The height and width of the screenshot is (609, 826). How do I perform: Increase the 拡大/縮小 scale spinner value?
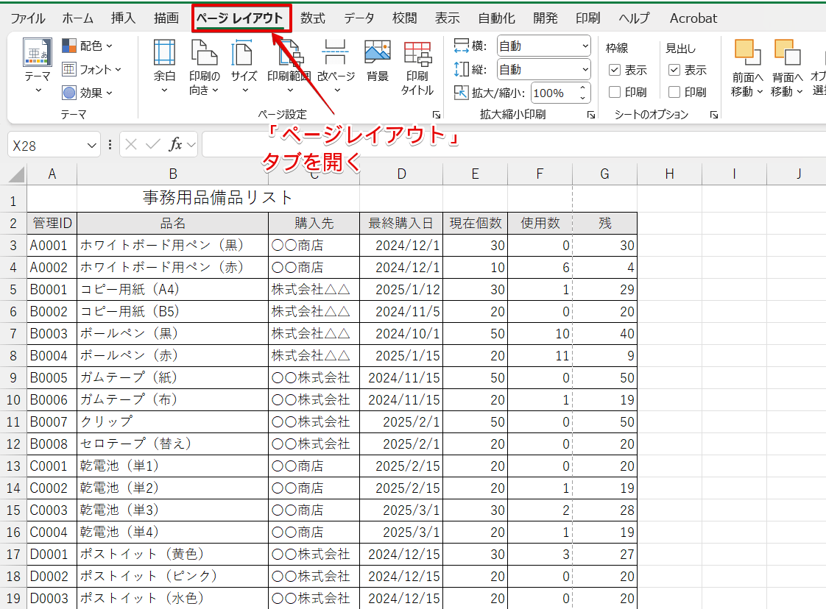click(x=584, y=88)
